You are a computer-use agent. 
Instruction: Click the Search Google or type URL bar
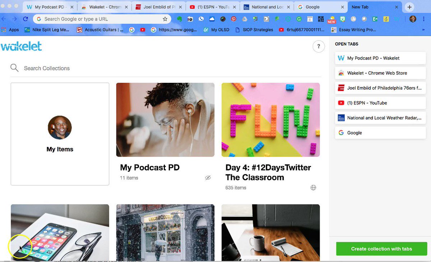(x=101, y=19)
